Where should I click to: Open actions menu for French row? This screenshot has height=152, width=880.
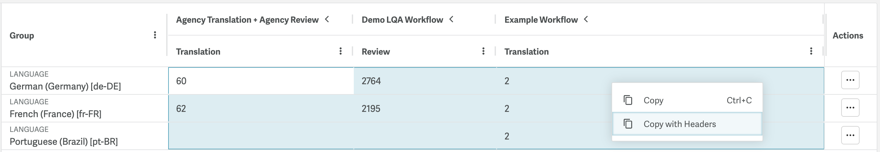click(850, 108)
